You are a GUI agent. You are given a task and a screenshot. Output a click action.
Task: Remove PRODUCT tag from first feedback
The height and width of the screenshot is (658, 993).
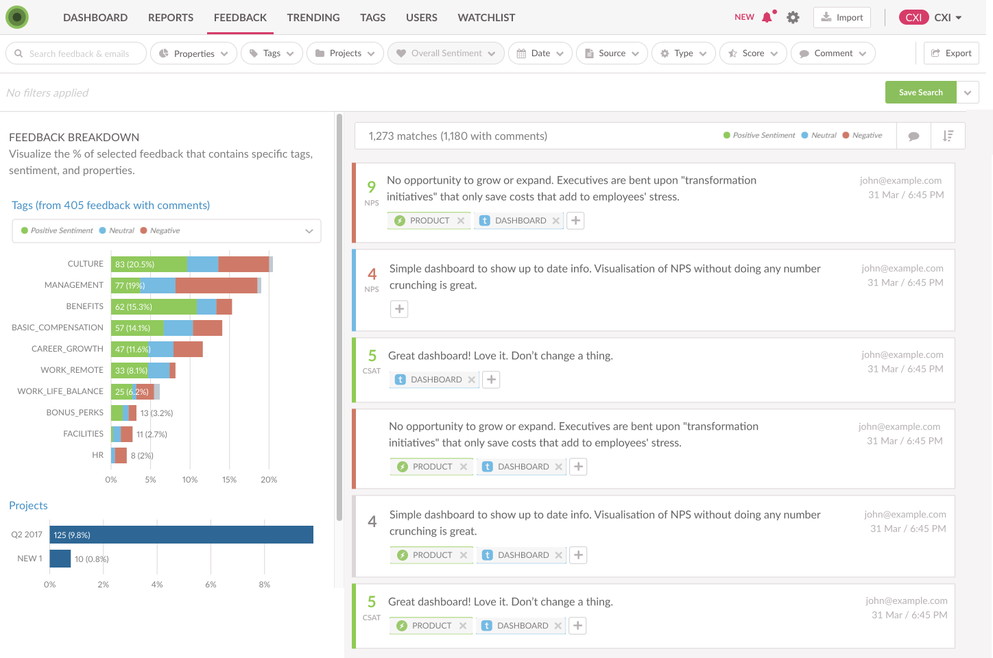[x=461, y=221]
